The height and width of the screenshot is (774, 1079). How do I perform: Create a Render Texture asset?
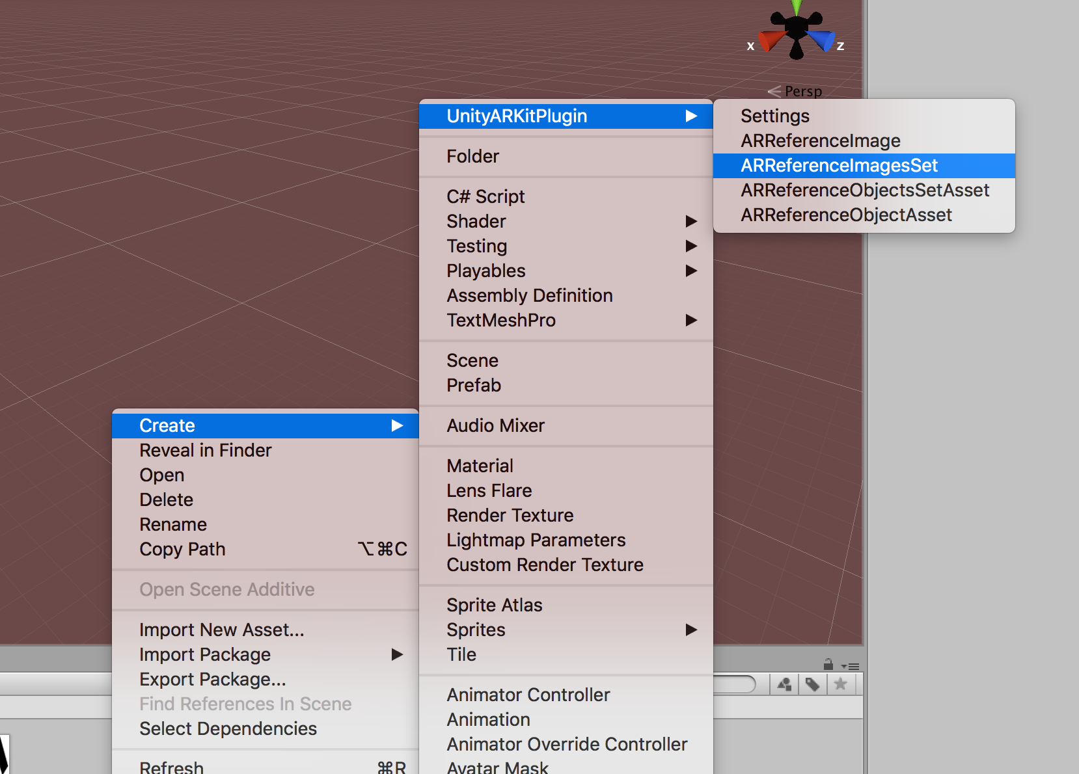566,515
